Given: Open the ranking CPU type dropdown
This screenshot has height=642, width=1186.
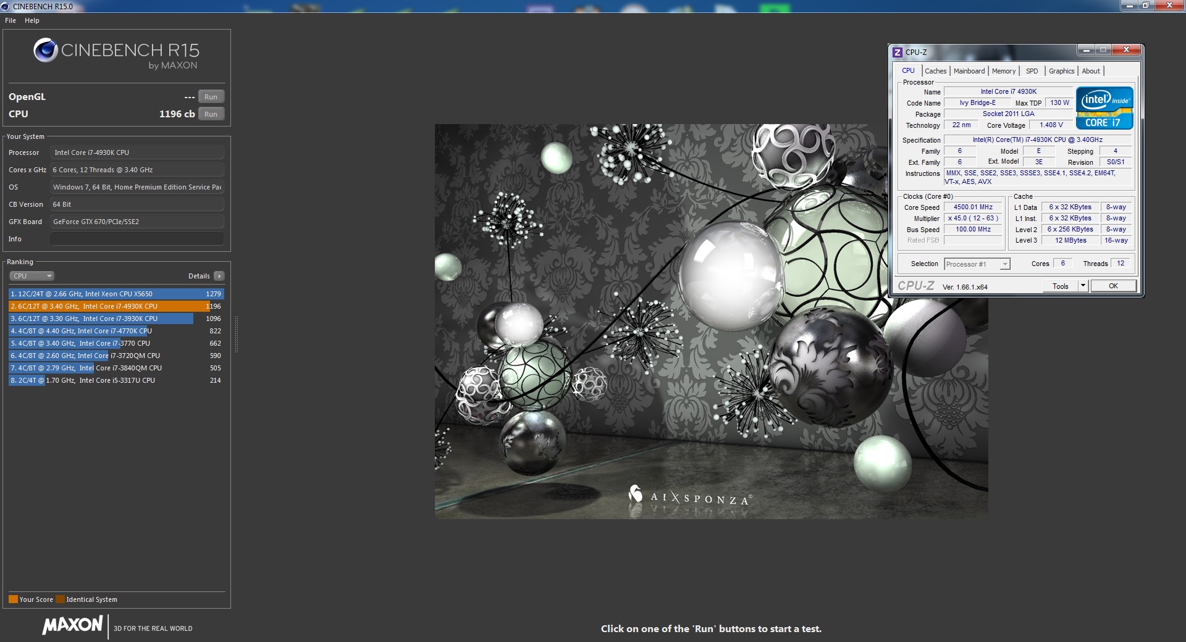Looking at the screenshot, I should point(32,276).
